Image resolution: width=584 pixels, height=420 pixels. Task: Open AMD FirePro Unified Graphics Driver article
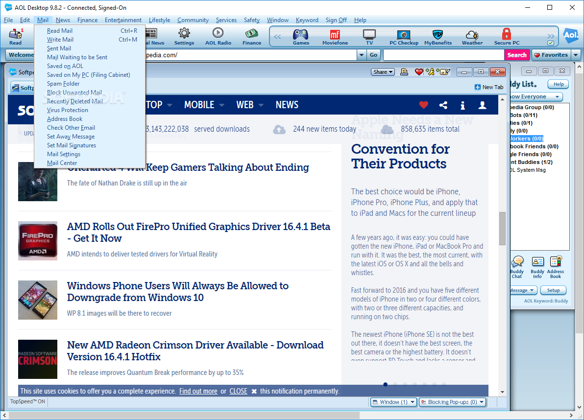coord(198,232)
